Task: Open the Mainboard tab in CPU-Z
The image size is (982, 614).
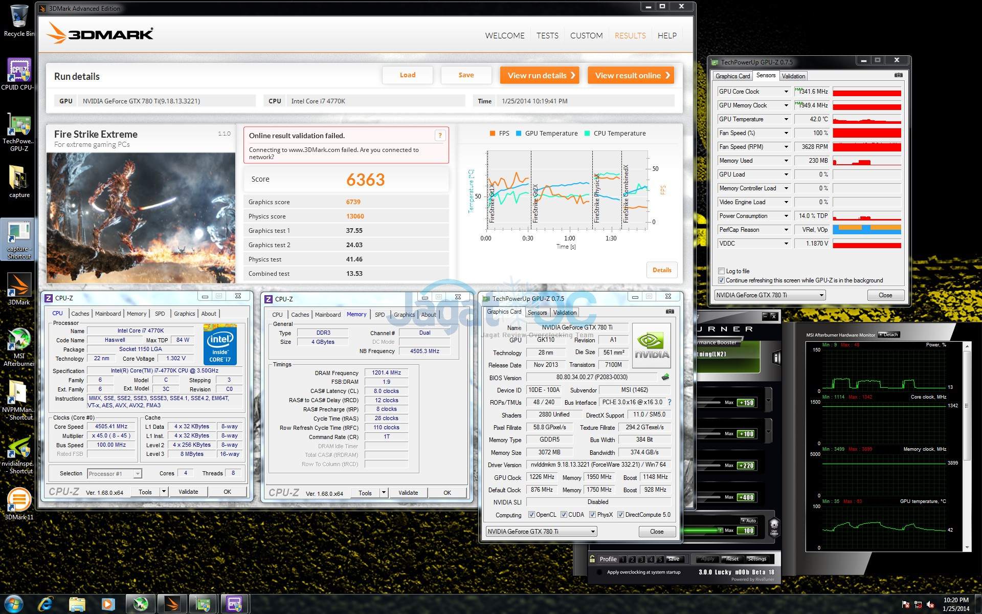Action: click(x=108, y=314)
